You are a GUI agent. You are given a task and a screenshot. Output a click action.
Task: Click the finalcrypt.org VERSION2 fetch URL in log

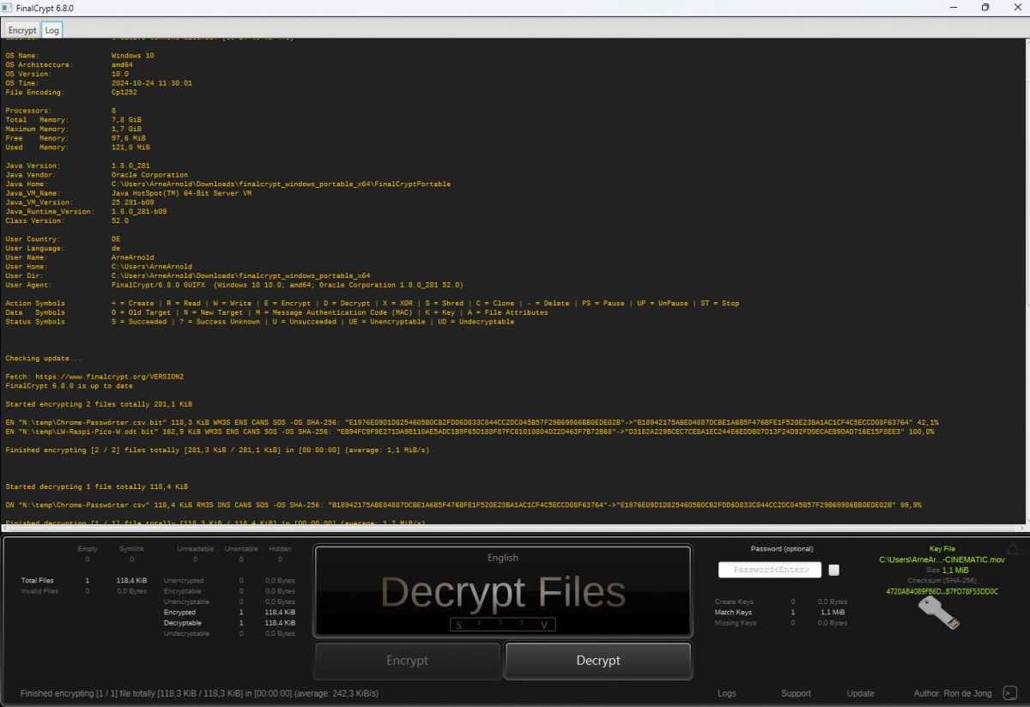[110, 377]
